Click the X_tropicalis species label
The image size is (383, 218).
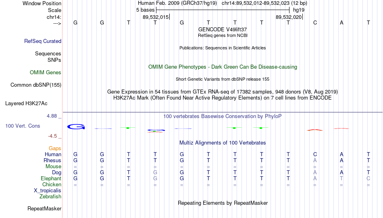point(48,191)
